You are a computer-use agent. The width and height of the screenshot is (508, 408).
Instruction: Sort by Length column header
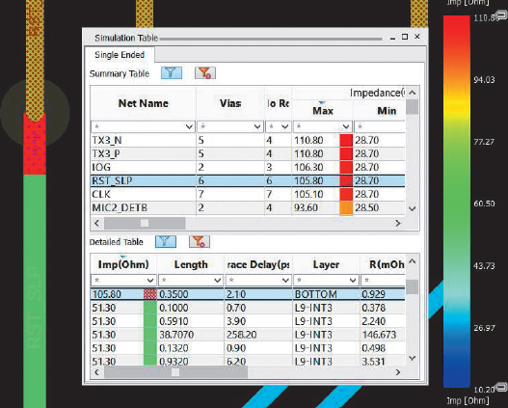click(x=191, y=264)
